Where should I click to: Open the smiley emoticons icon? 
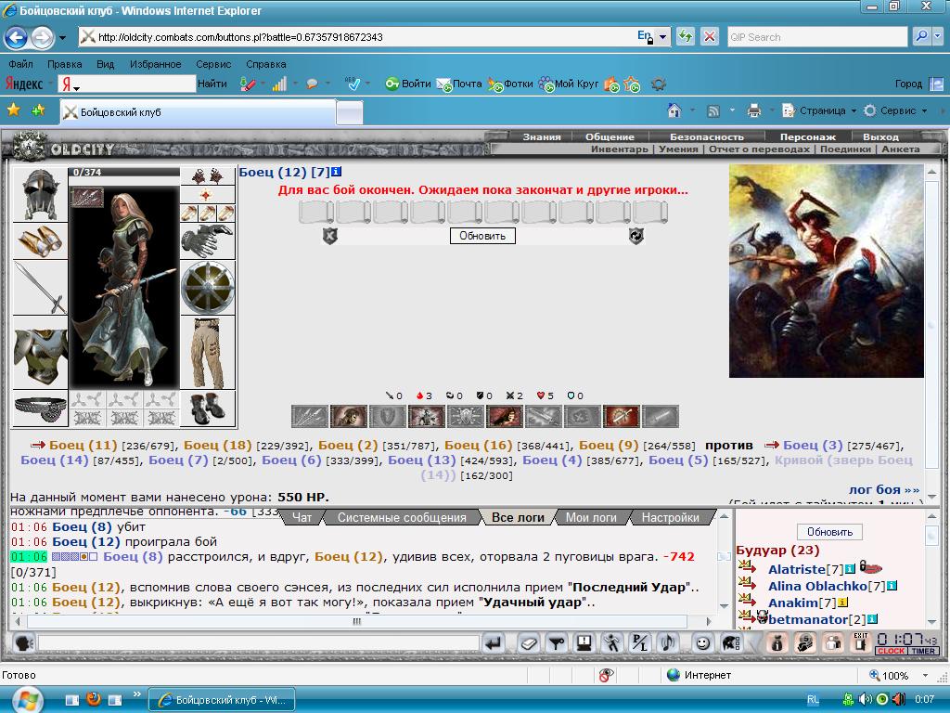(703, 642)
